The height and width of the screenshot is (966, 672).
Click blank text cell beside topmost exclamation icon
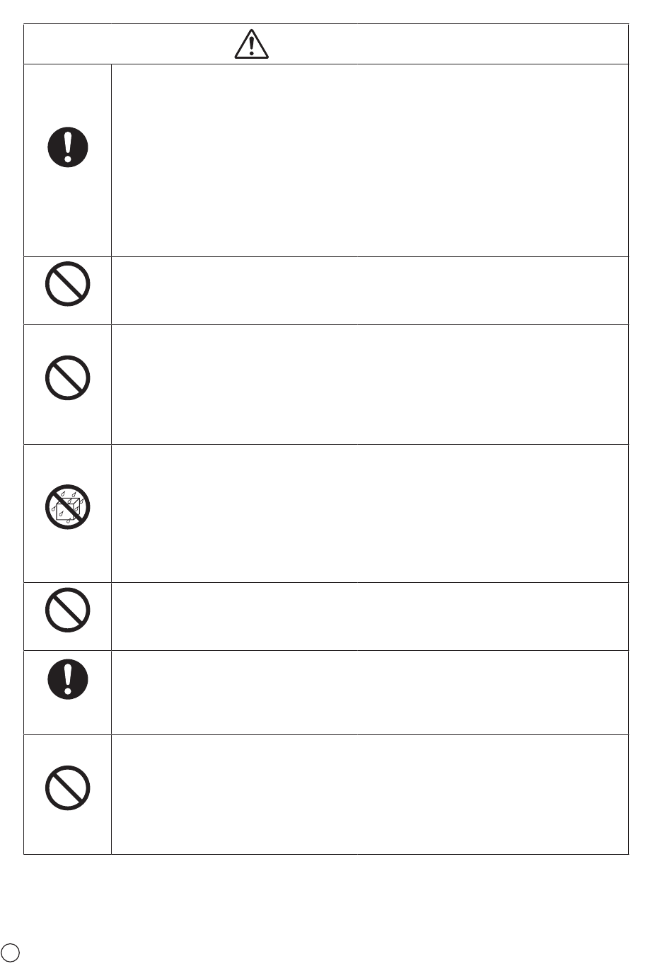(369, 160)
